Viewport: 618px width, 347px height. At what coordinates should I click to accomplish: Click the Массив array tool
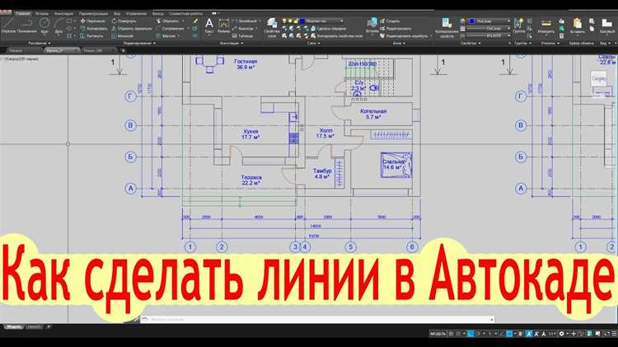pos(166,35)
